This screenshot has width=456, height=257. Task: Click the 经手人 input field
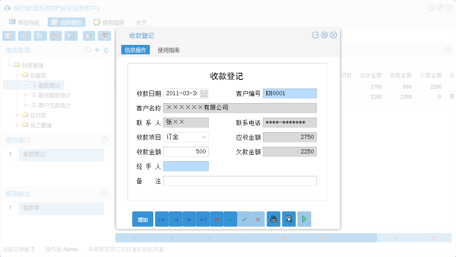tap(186, 166)
